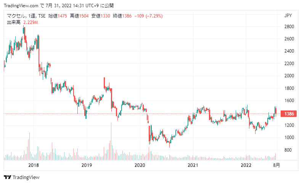Click the 2800 price axis label
Screen dimensions: 302x184
[x=289, y=27]
